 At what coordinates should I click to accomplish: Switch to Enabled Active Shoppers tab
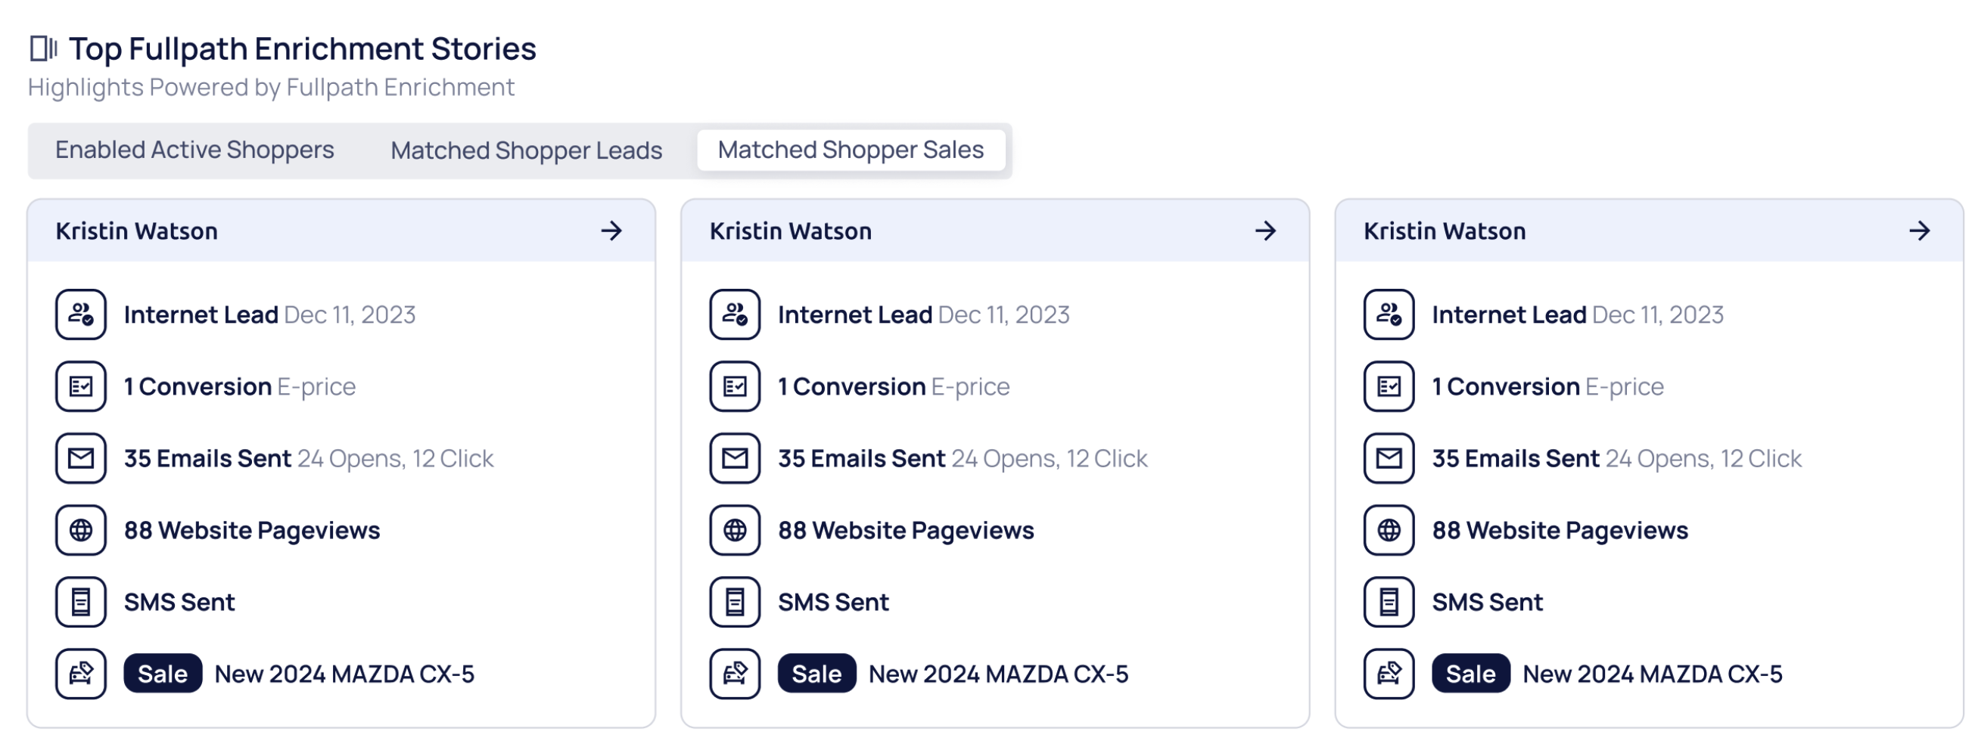click(x=194, y=150)
